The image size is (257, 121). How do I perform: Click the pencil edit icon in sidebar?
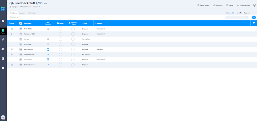[x=3, y=40]
